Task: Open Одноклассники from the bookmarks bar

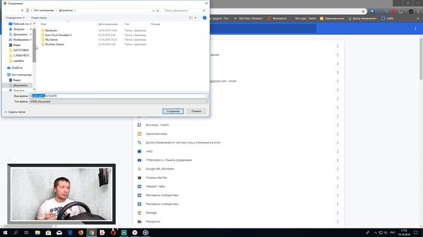Action: (x=332, y=18)
